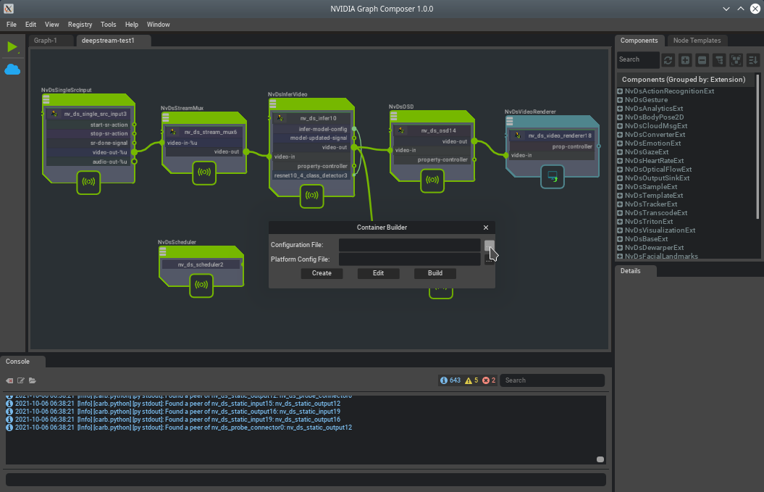
Task: Expand the NvDsGazeExt component group
Action: [x=620, y=152]
